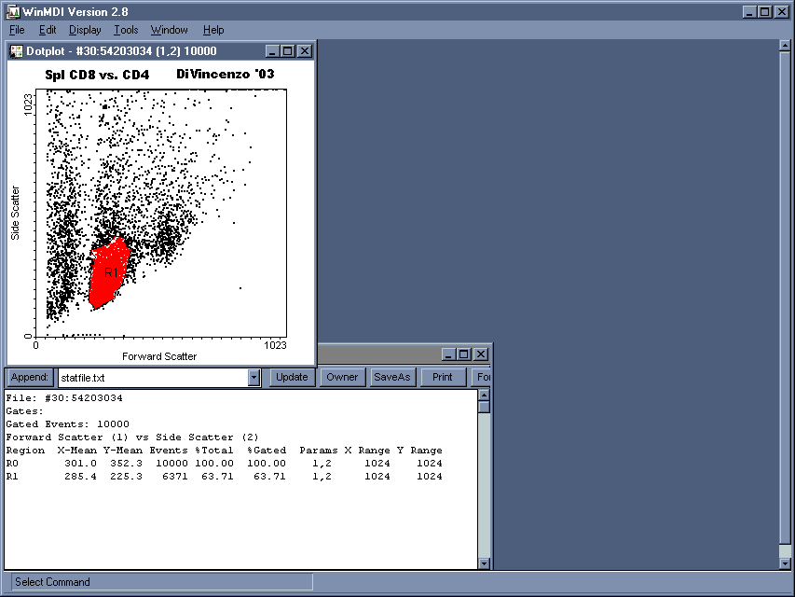Click the SaveAs button
Image resolution: width=795 pixels, height=597 pixels.
click(x=391, y=377)
